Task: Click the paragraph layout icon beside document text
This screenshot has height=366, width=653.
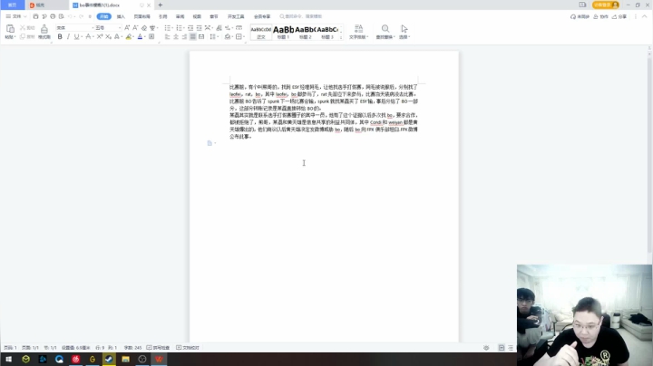Action: pos(210,143)
